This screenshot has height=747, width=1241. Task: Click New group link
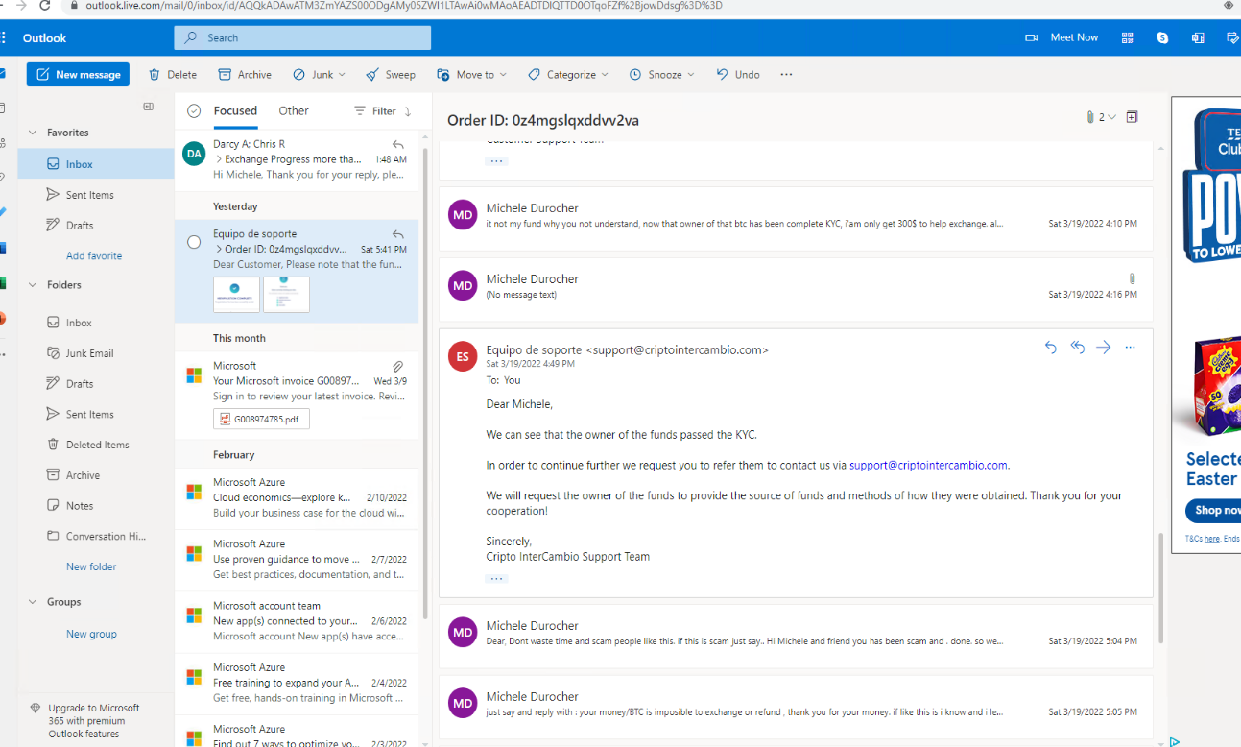click(91, 634)
